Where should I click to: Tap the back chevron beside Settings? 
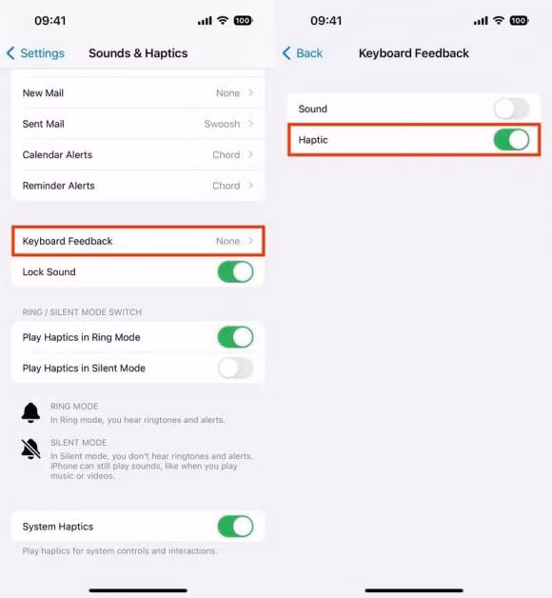point(10,53)
